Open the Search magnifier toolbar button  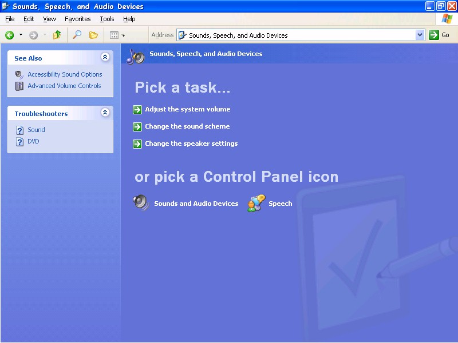click(77, 35)
